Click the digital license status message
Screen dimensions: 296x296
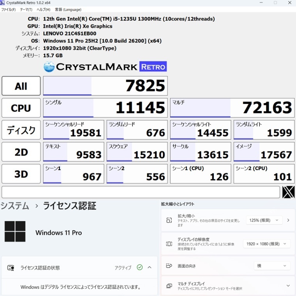(81, 287)
